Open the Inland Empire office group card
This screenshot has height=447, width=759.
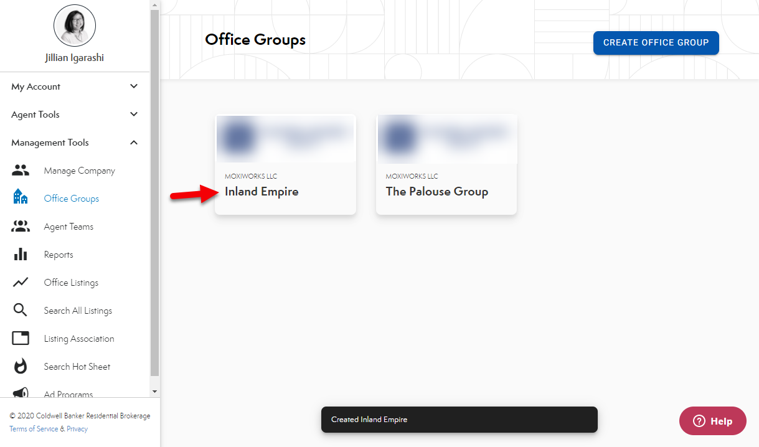285,165
